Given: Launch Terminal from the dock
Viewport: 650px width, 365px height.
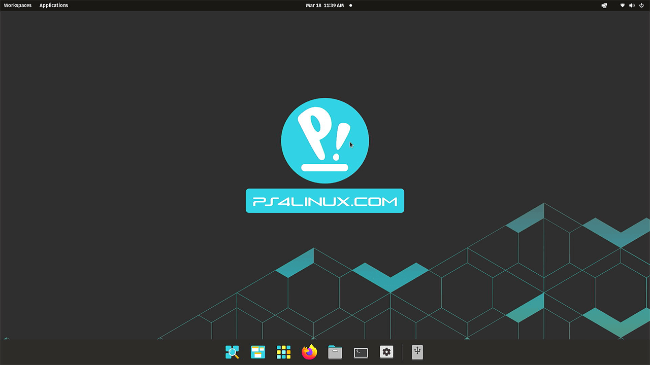Looking at the screenshot, I should pos(361,352).
